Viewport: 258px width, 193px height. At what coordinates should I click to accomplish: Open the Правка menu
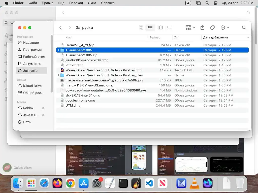47,3
